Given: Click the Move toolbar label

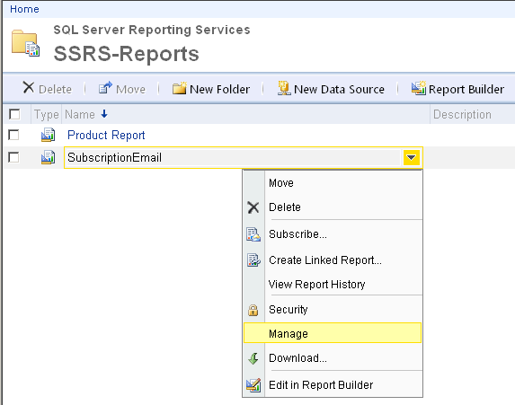Looking at the screenshot, I should pyautogui.click(x=130, y=89).
